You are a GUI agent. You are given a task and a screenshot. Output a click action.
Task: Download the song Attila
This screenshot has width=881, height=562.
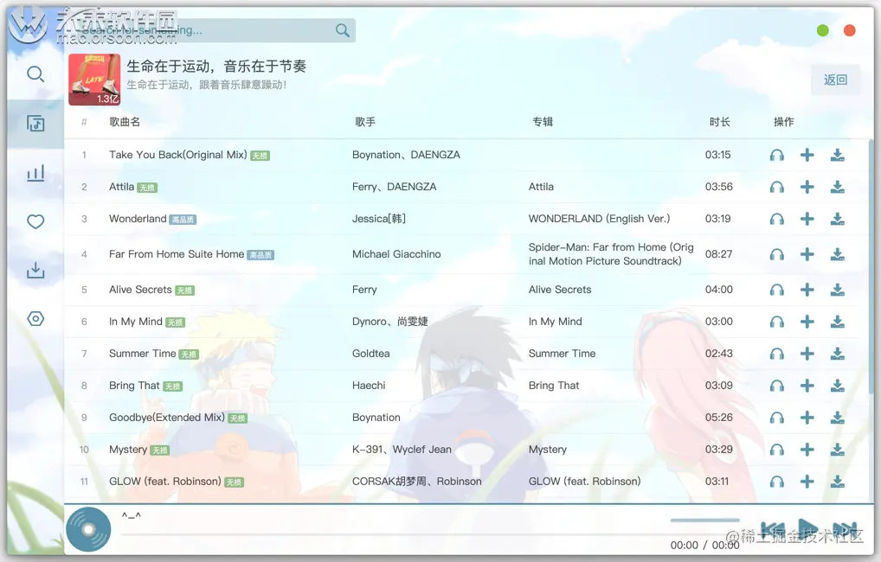tap(837, 187)
